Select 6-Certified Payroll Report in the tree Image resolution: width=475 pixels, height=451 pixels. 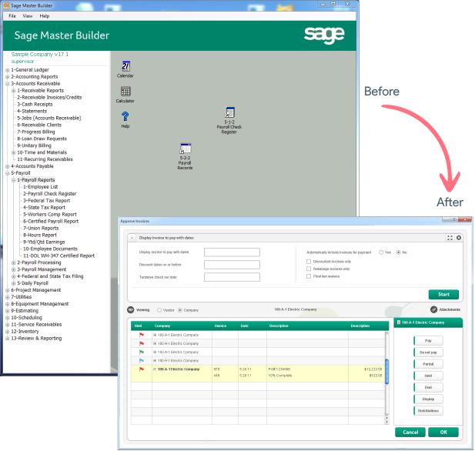51,222
